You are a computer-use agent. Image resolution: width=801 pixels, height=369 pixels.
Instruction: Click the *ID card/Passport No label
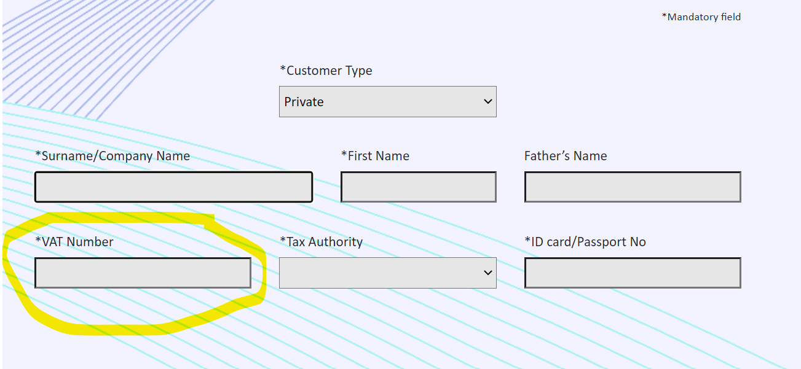pyautogui.click(x=585, y=242)
